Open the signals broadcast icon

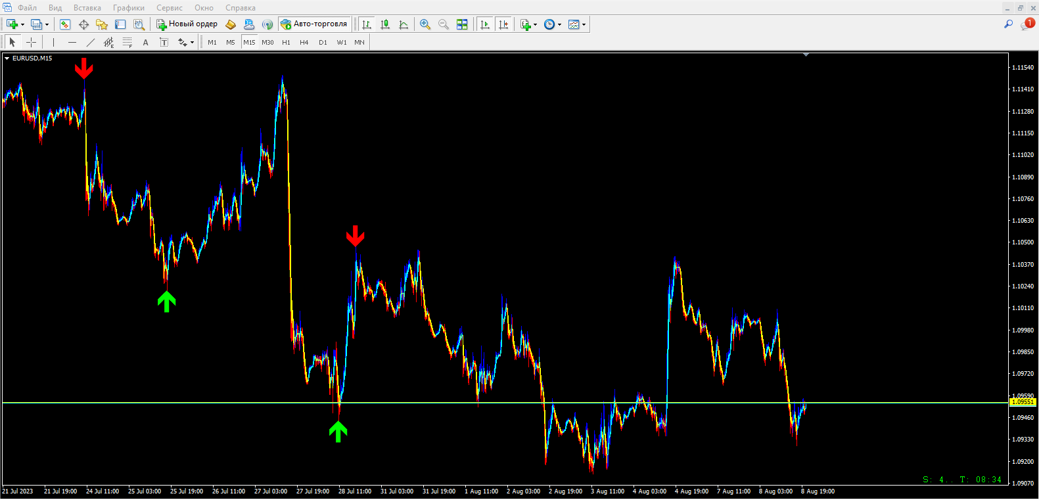(267, 24)
